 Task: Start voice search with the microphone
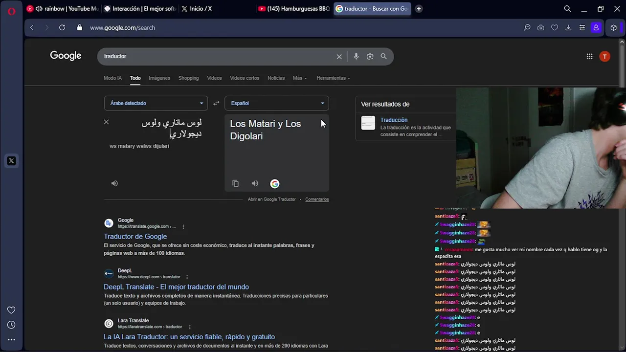pos(356,56)
